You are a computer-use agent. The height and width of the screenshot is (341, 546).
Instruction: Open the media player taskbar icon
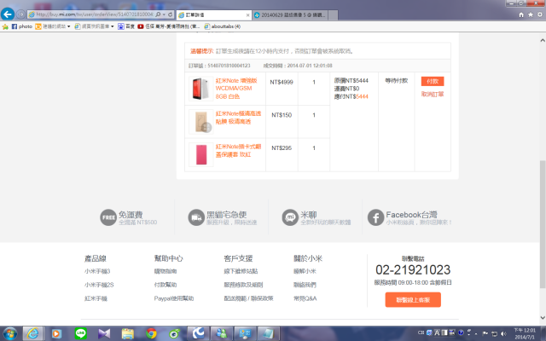pyautogui.click(x=56, y=333)
